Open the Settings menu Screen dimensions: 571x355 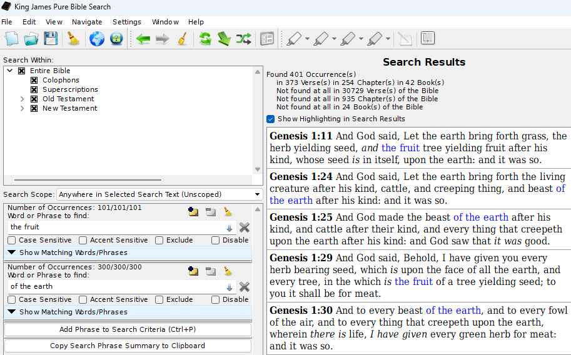pos(127,22)
